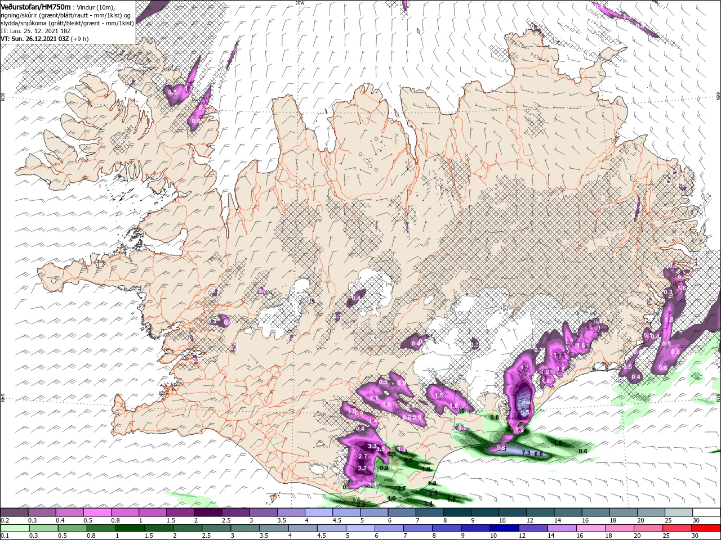Click the valid time 'VT: Sun. 26.12.2021 03Z'
The image size is (721, 540).
tap(35, 39)
